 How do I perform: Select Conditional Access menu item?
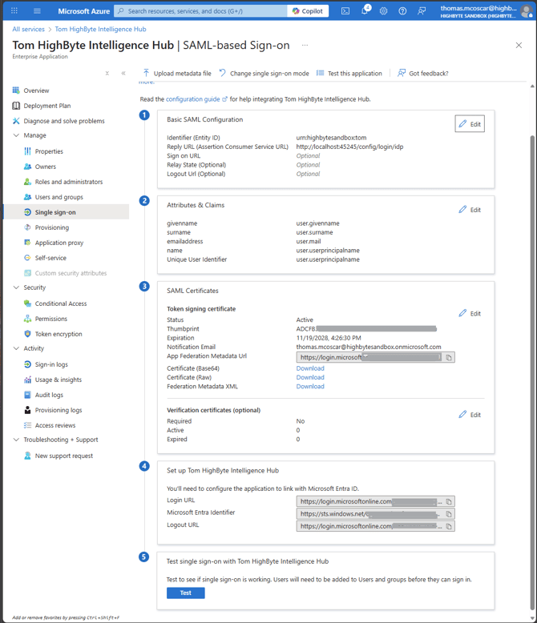tap(60, 303)
